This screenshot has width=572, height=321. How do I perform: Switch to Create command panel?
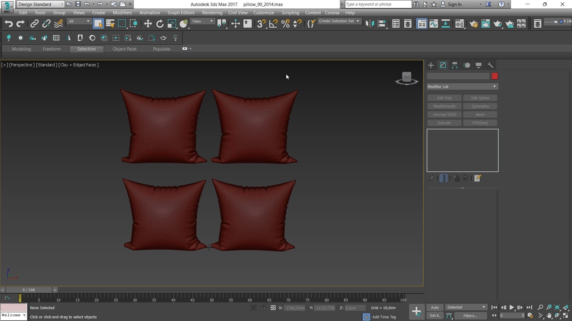coord(431,65)
